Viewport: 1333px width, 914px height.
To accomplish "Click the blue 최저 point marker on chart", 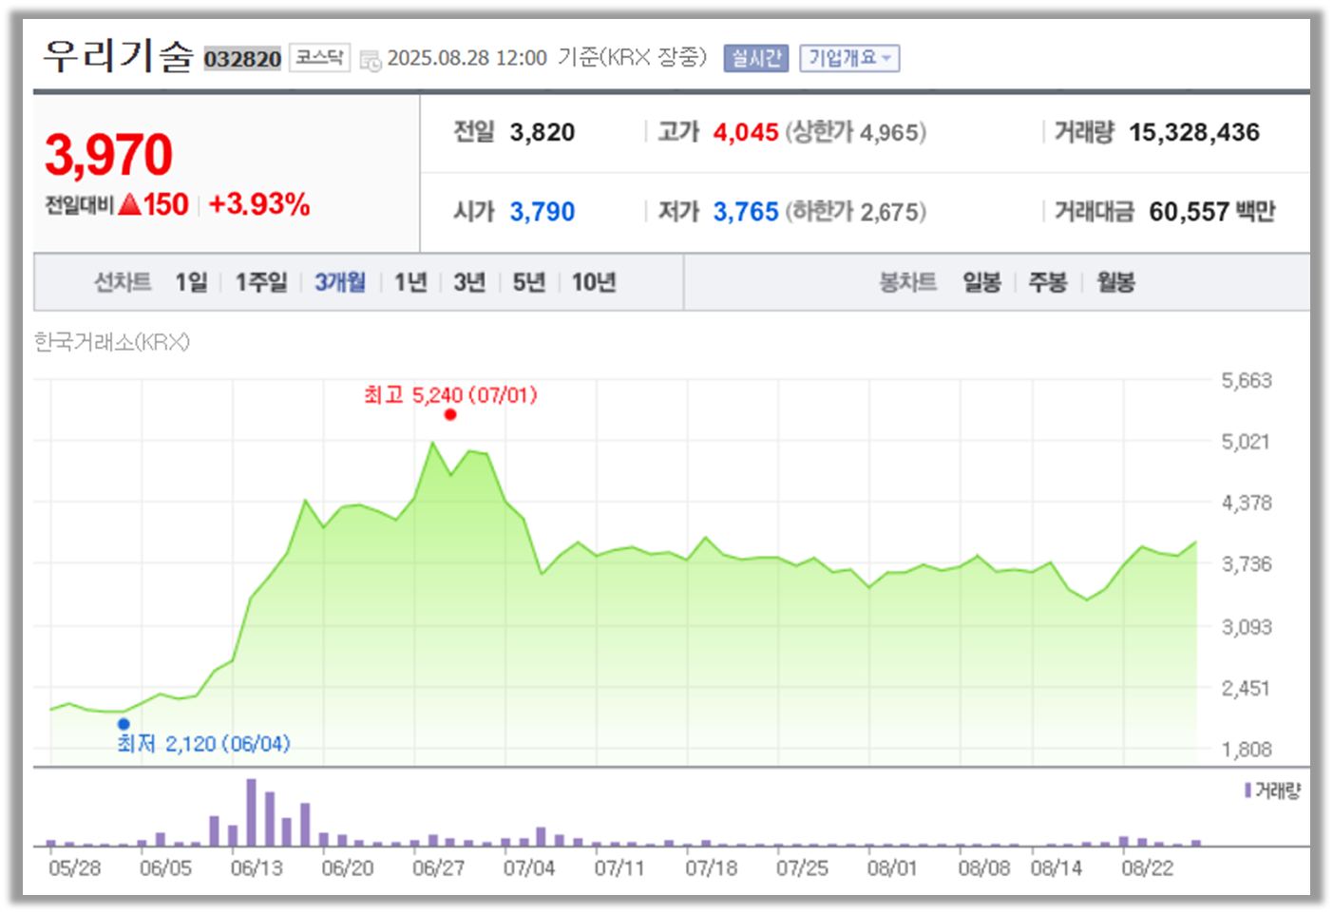I will [x=124, y=724].
